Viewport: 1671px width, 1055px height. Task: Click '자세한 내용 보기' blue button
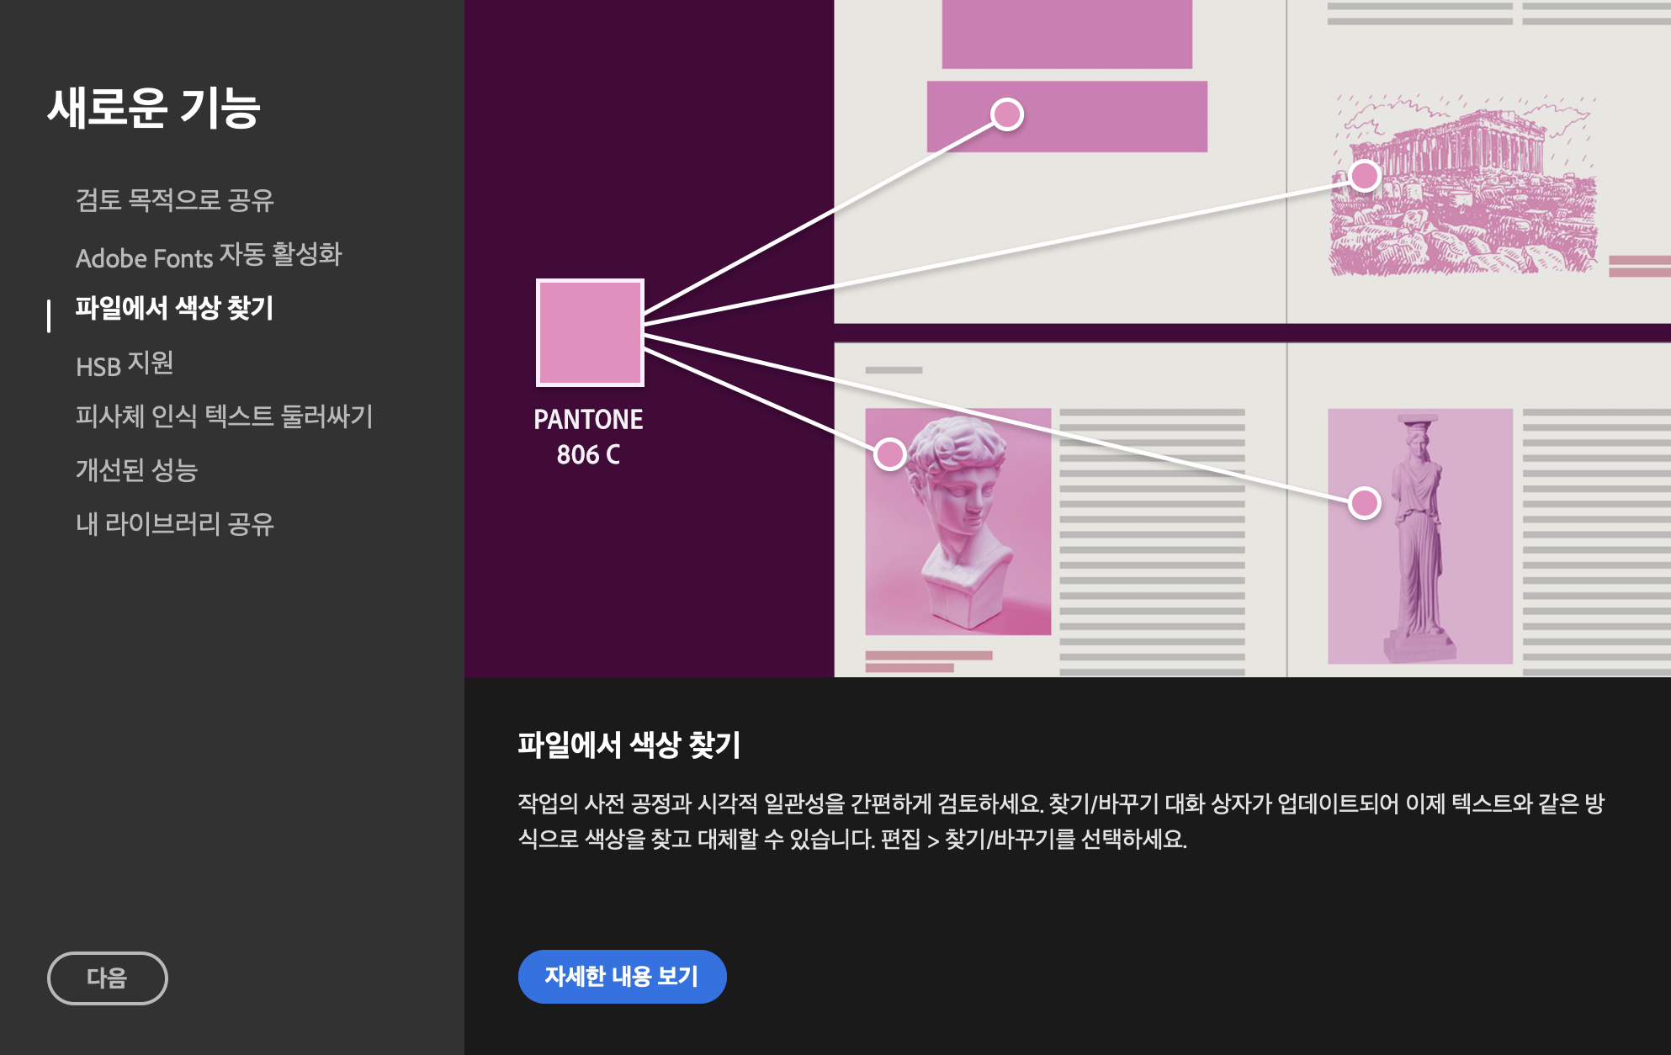point(622,976)
